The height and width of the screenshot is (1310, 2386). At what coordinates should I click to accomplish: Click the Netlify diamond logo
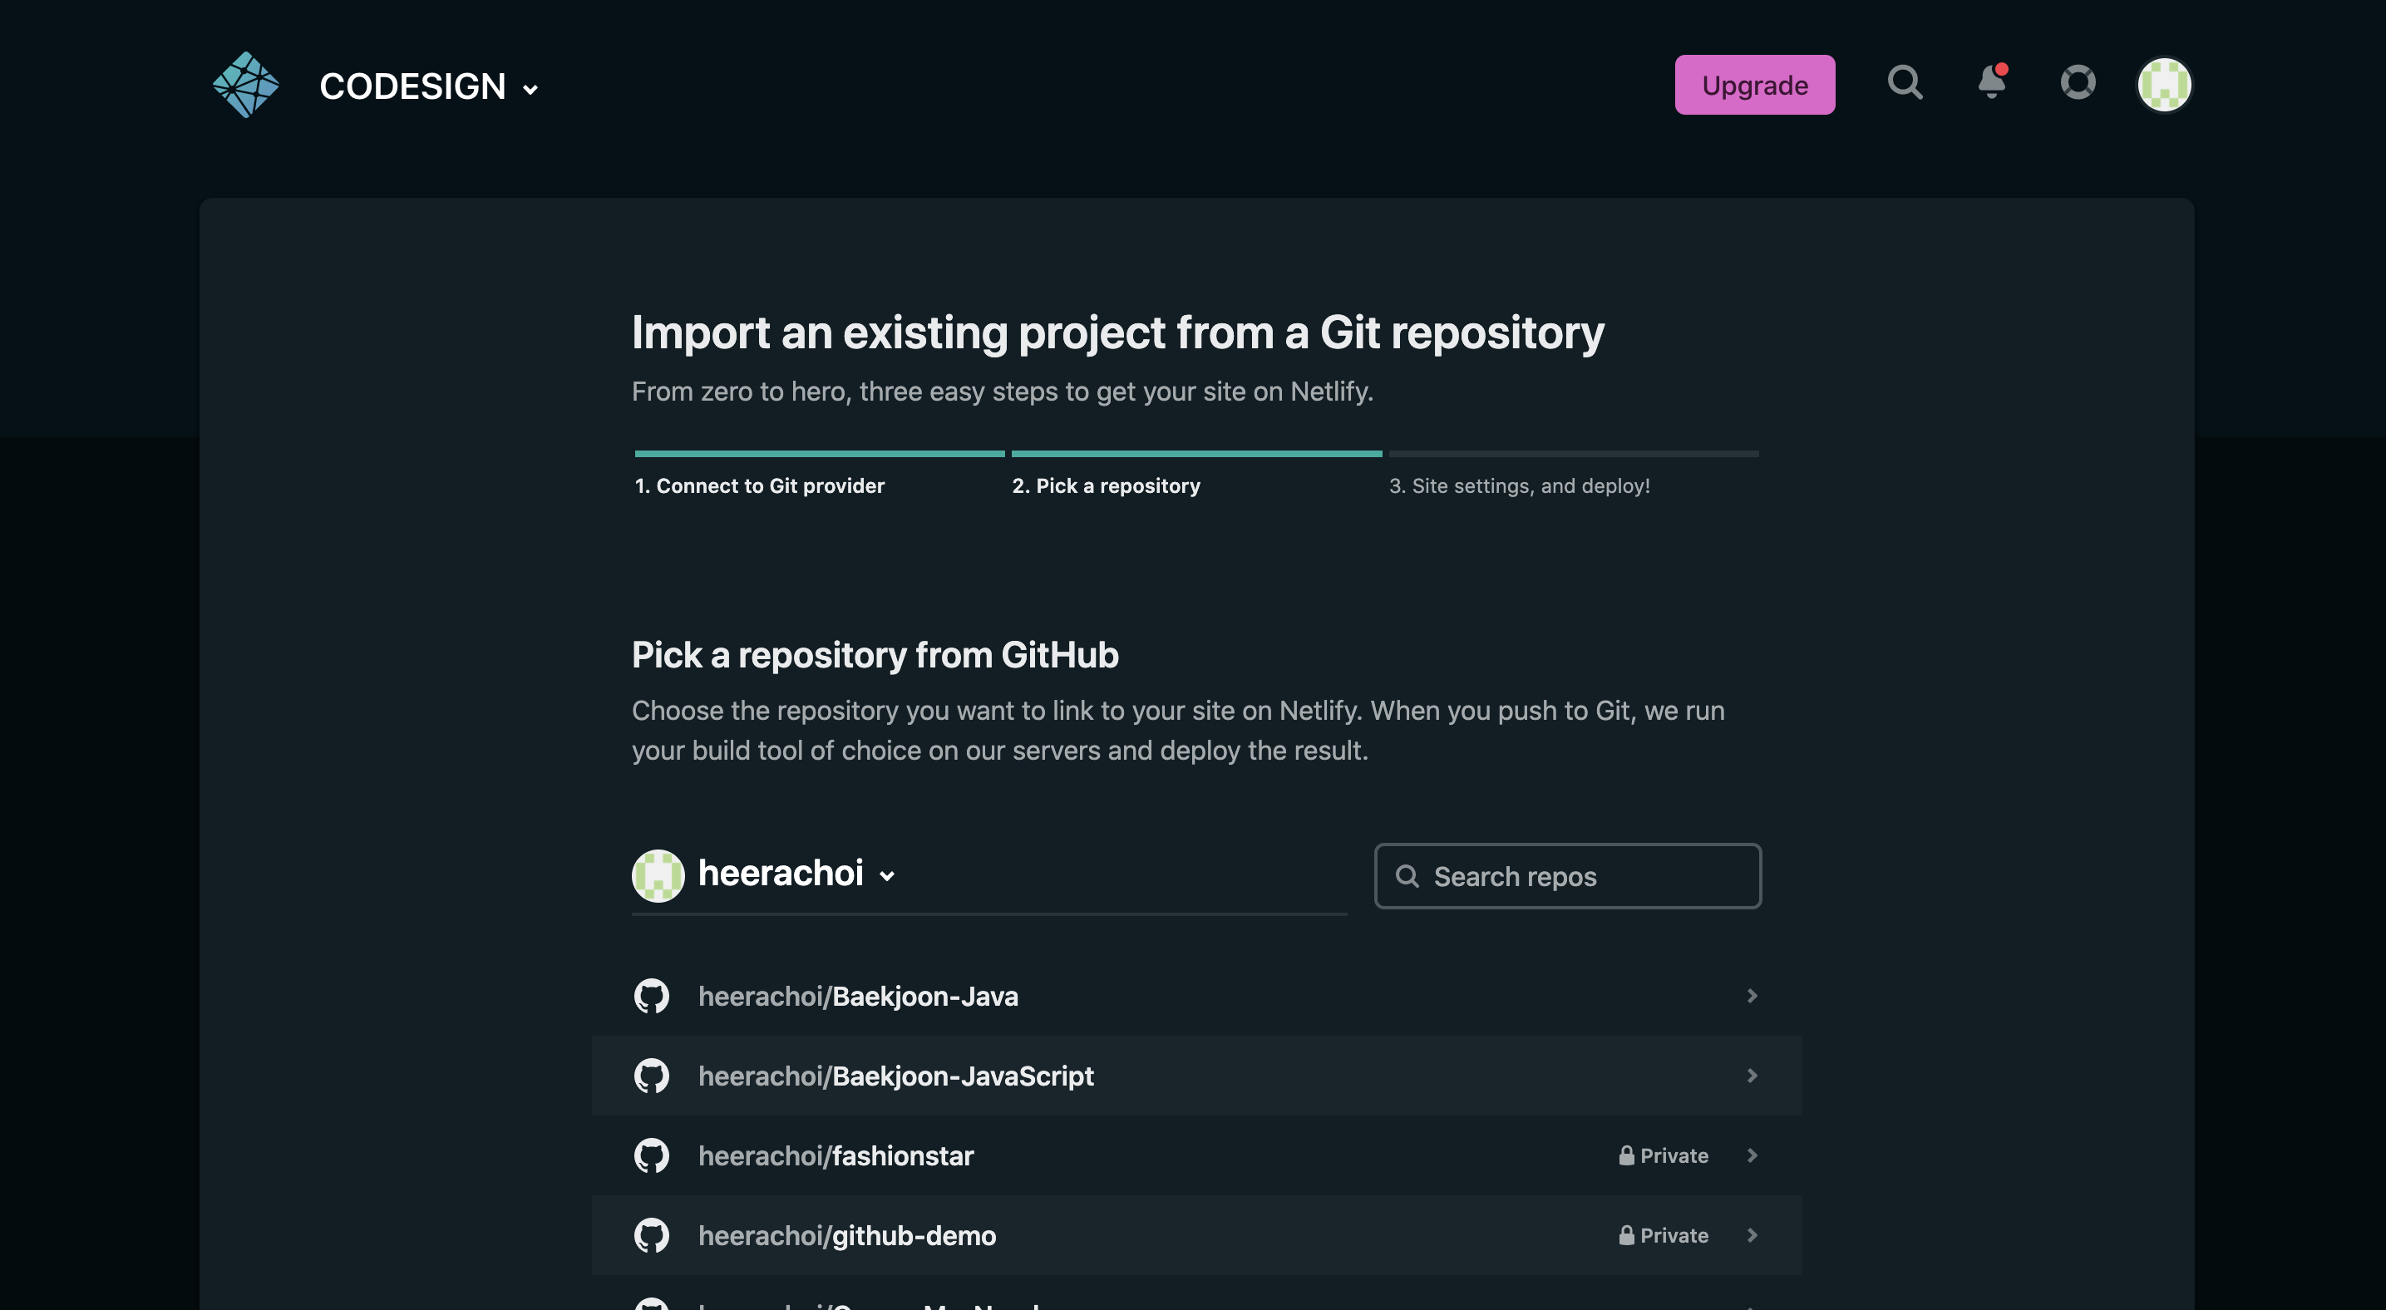pyautogui.click(x=245, y=85)
